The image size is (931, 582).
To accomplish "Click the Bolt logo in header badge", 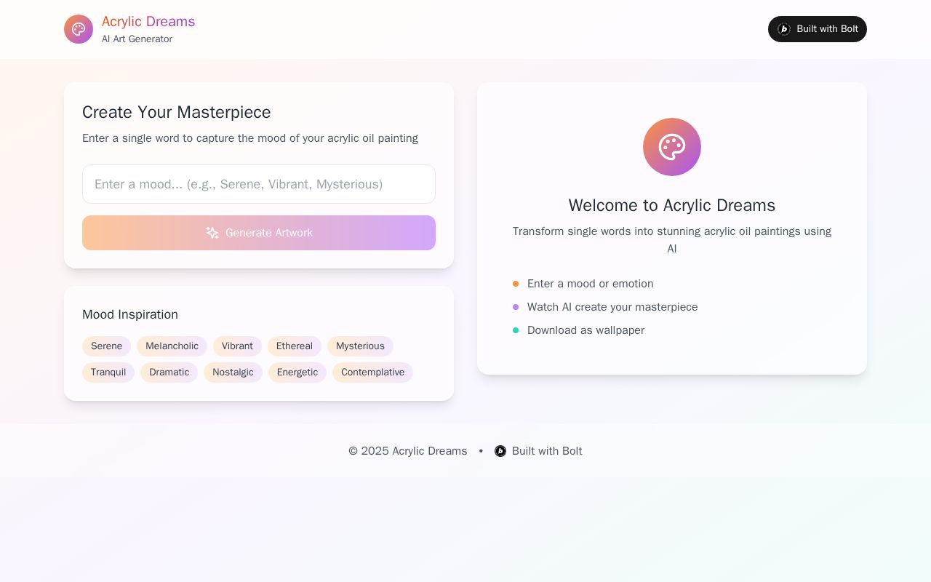I will tap(784, 29).
